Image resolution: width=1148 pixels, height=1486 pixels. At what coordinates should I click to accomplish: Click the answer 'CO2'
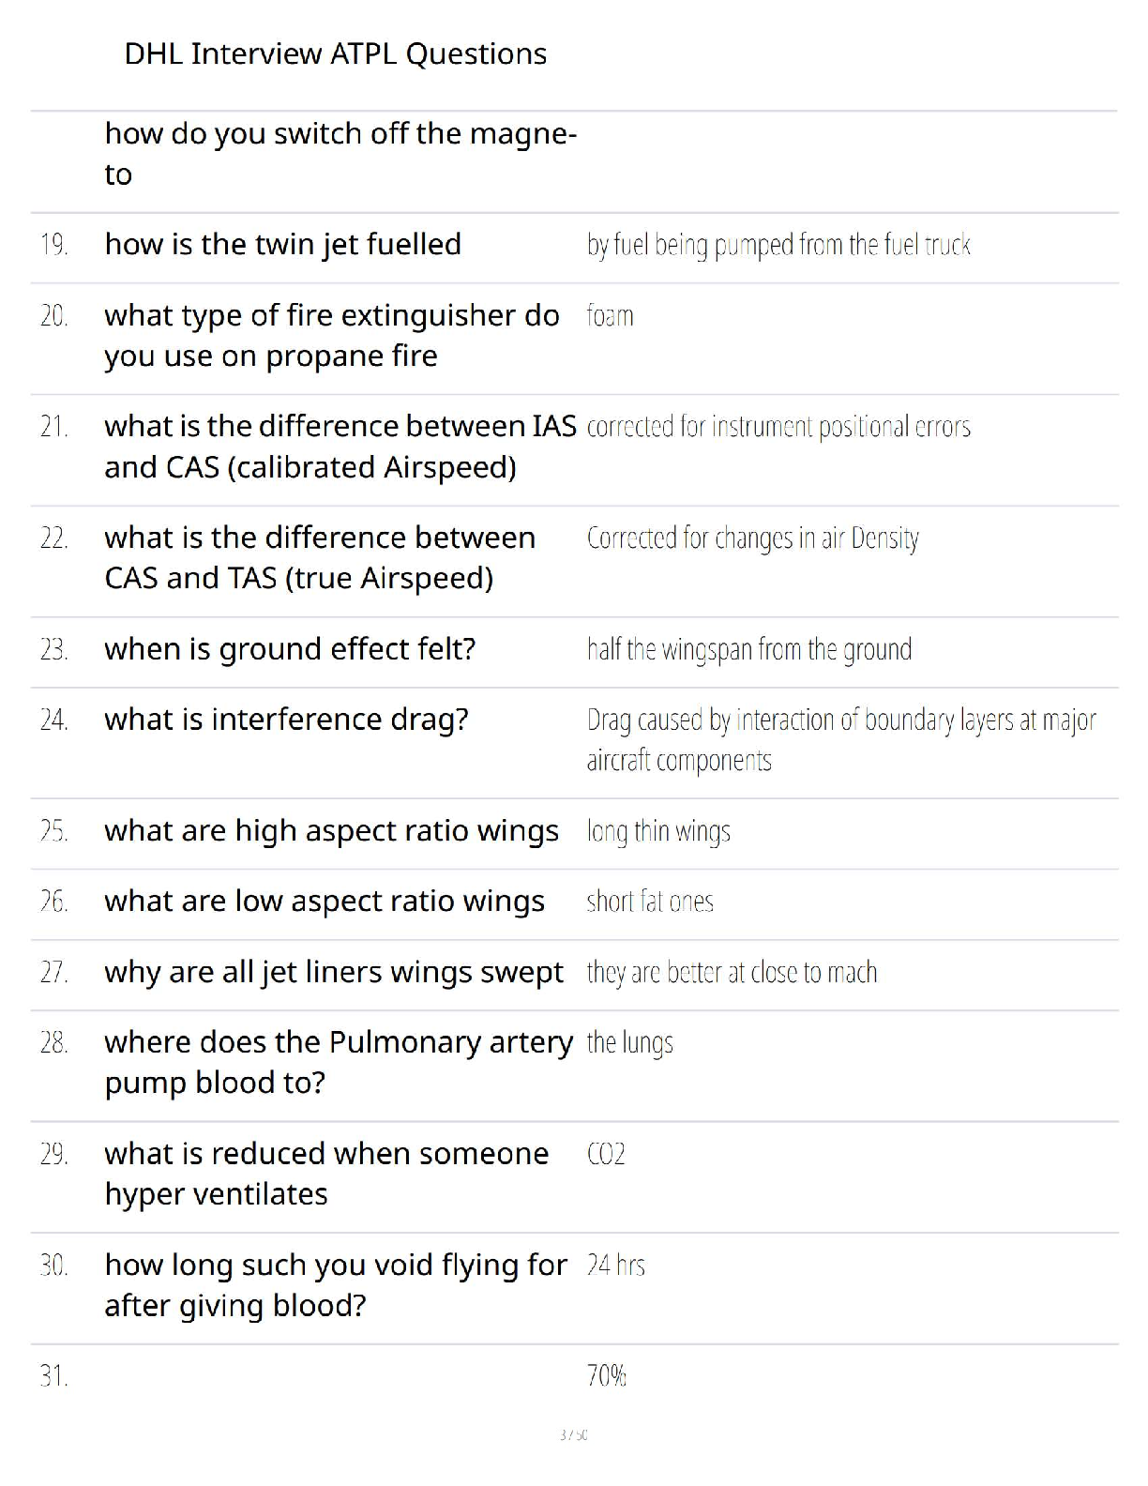pos(606,1154)
